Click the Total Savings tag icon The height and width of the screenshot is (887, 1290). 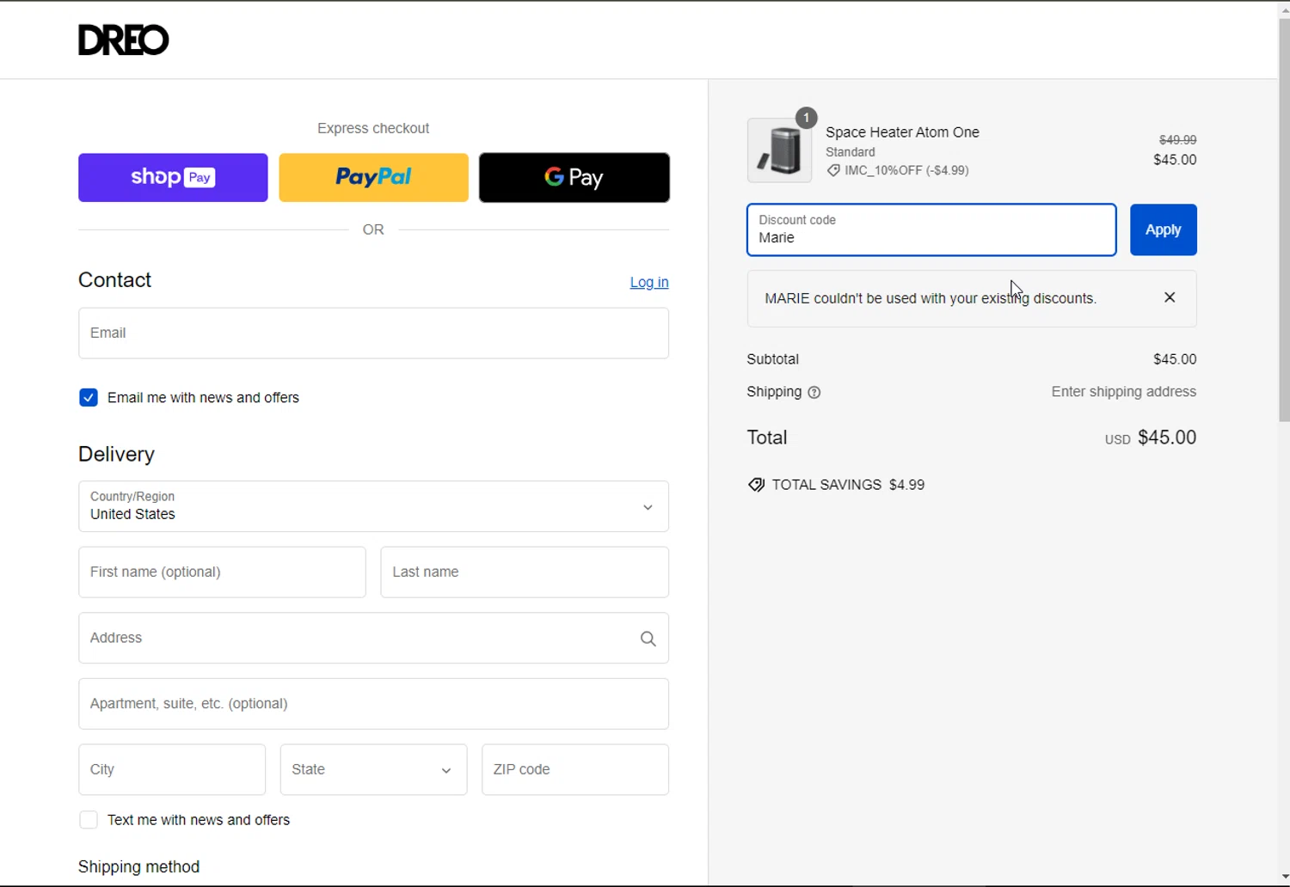pyautogui.click(x=756, y=485)
